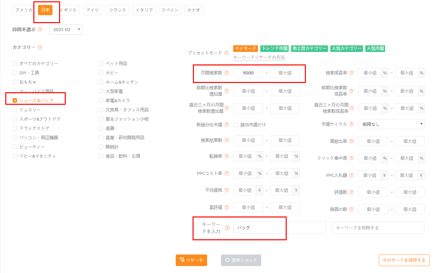The height and width of the screenshot is (273, 435).
Task: Check the ペット用品 category
Action: (x=101, y=63)
